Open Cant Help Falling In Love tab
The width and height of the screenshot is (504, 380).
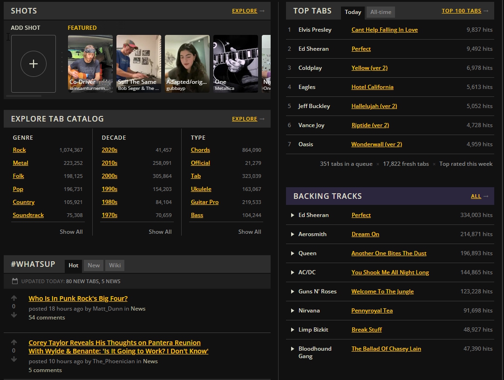coord(384,29)
